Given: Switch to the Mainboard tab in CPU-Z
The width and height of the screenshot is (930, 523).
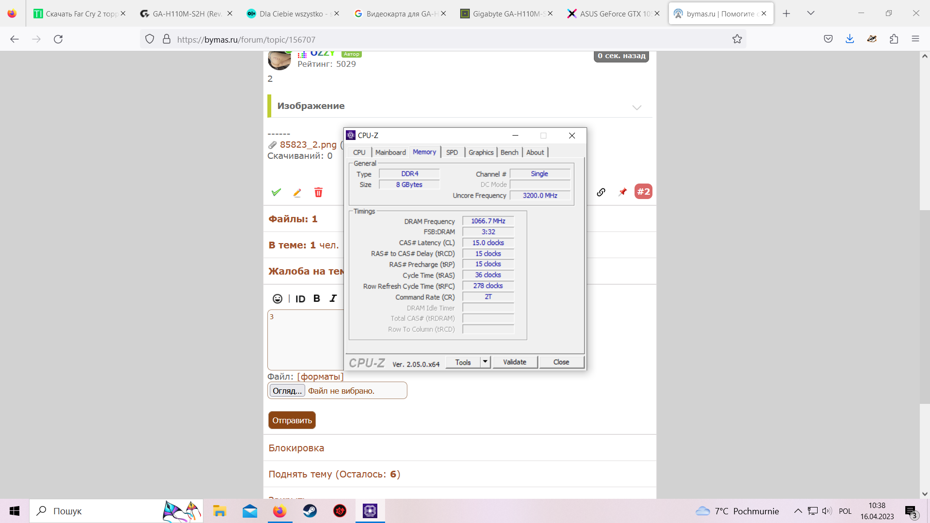Looking at the screenshot, I should pos(390,152).
